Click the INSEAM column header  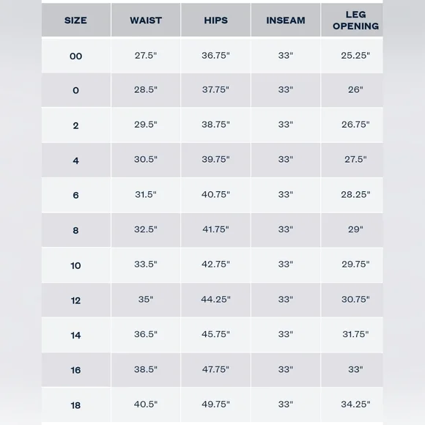point(286,21)
